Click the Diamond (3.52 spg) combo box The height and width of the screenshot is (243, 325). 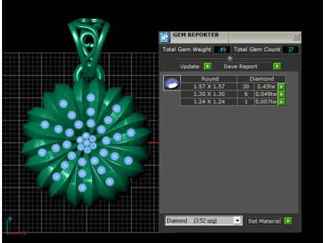pyautogui.click(x=203, y=221)
